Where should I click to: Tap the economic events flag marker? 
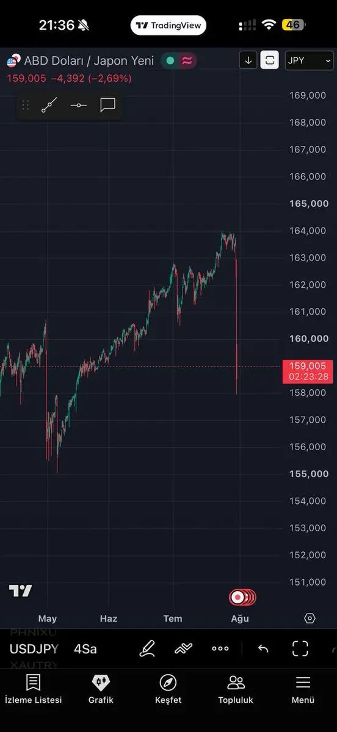click(x=242, y=597)
